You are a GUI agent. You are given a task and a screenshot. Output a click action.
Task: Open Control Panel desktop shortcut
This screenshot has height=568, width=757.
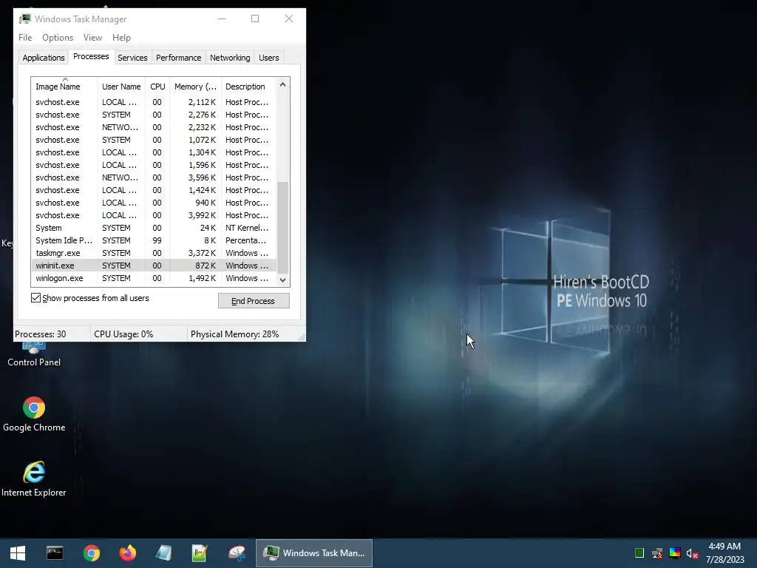(x=34, y=355)
